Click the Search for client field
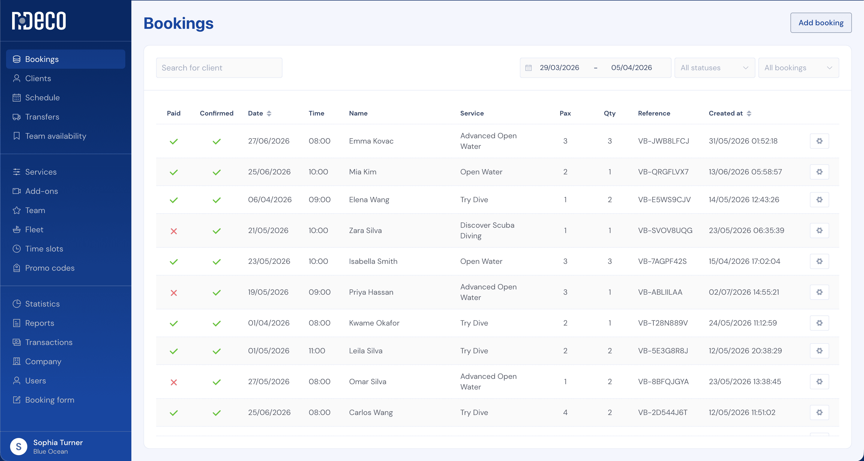 point(219,68)
